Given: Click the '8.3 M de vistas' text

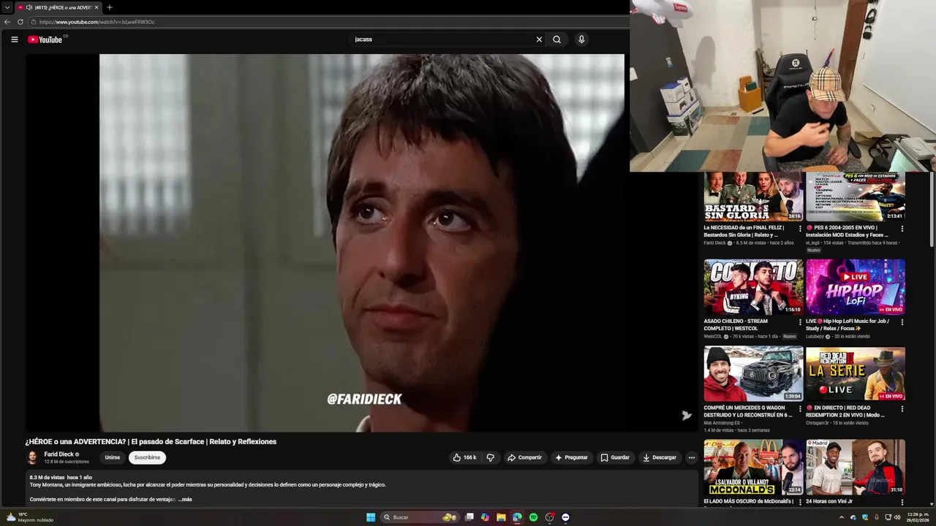Looking at the screenshot, I should [x=47, y=477].
